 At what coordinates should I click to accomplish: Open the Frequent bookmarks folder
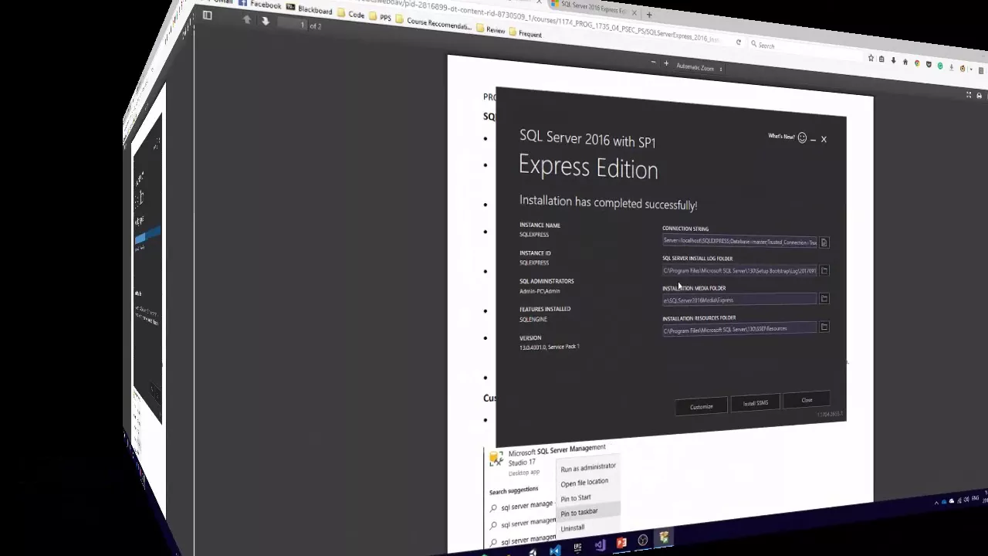[525, 33]
